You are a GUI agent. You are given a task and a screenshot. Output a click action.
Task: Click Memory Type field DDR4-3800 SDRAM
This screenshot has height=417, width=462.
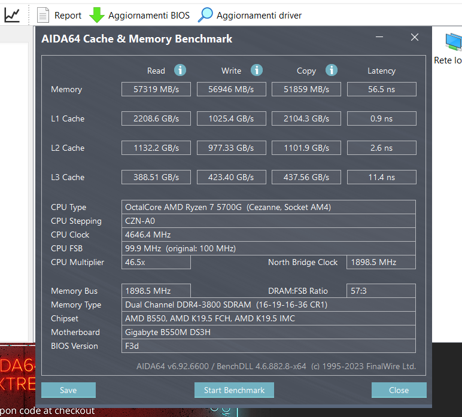pos(269,305)
